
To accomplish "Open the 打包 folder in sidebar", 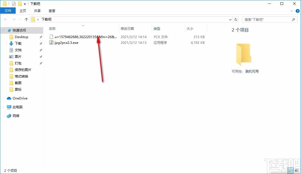I will click(x=18, y=63).
